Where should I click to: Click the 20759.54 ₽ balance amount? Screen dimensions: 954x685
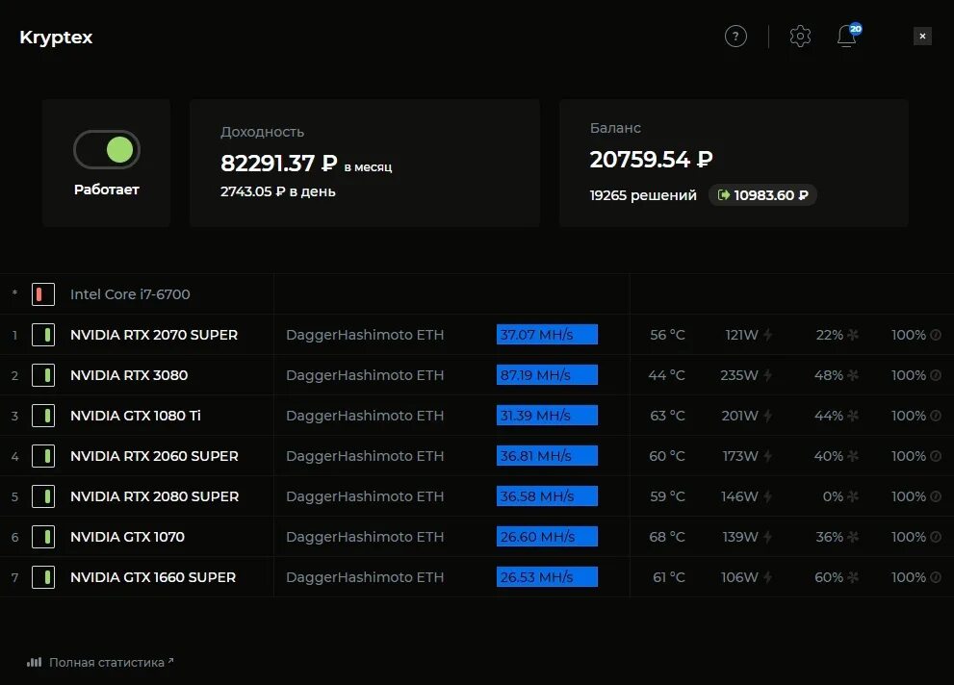(651, 160)
